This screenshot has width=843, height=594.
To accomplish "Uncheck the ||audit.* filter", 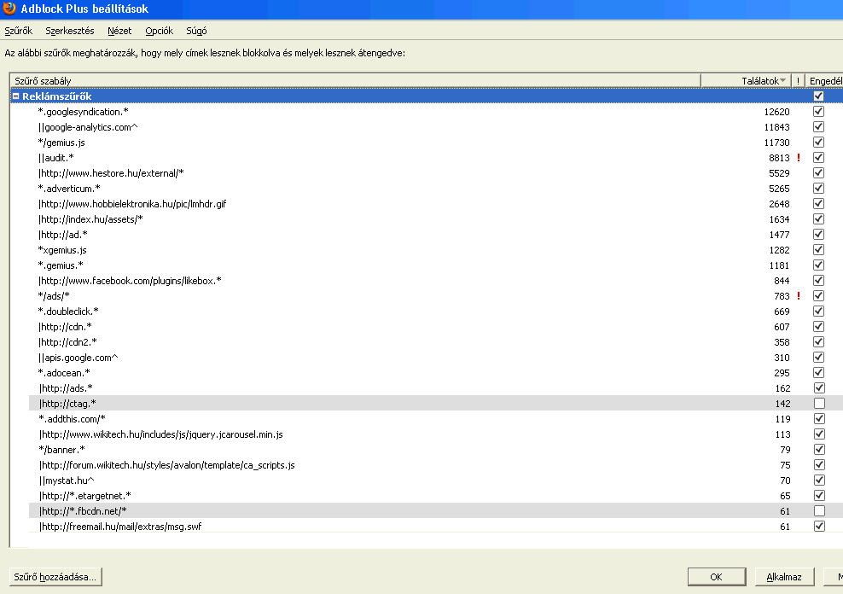I will tap(819, 158).
